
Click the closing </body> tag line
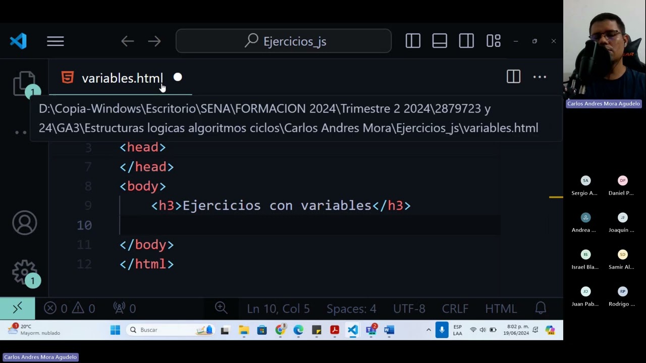147,245
